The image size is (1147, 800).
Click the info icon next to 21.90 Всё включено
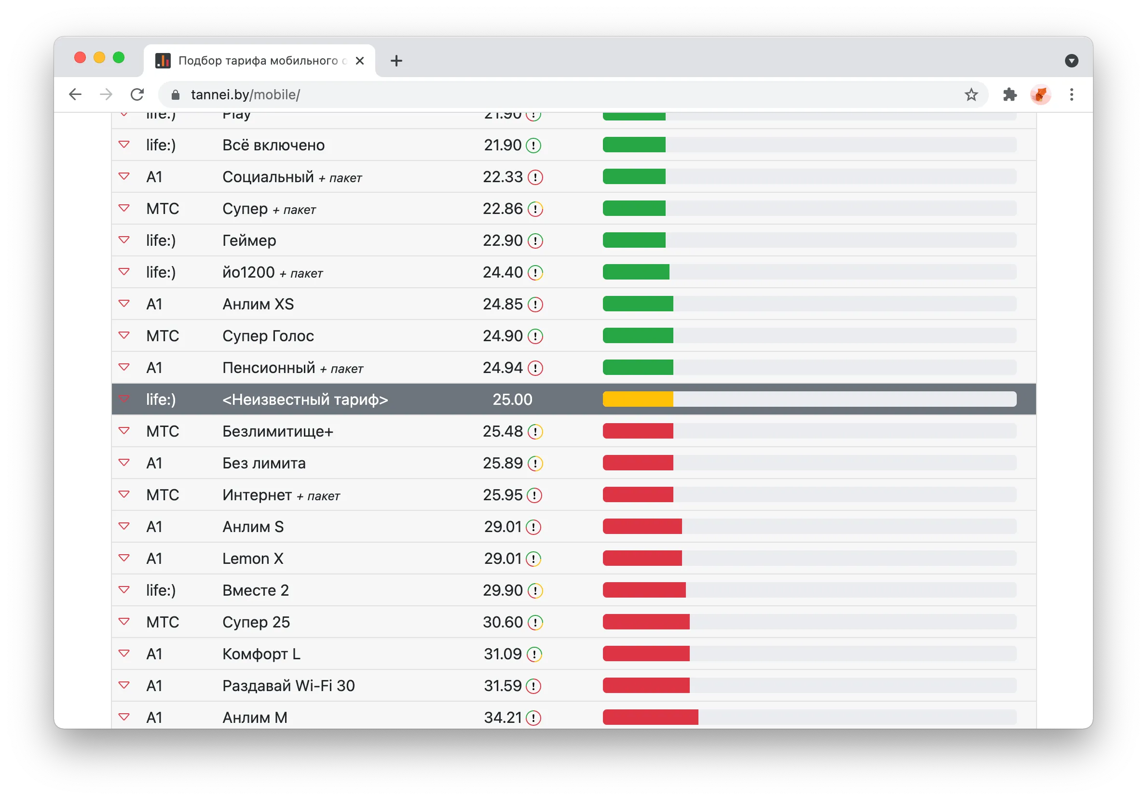pos(533,145)
